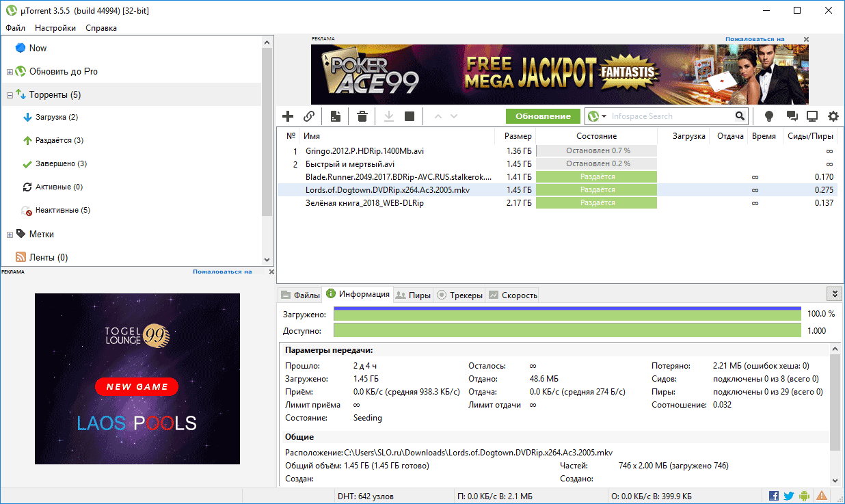
Task: Start the torrent download arrow icon
Action: (388, 116)
